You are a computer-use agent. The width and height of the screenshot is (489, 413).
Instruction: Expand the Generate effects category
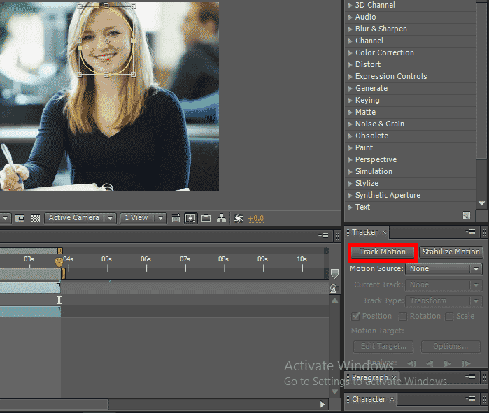pos(350,89)
